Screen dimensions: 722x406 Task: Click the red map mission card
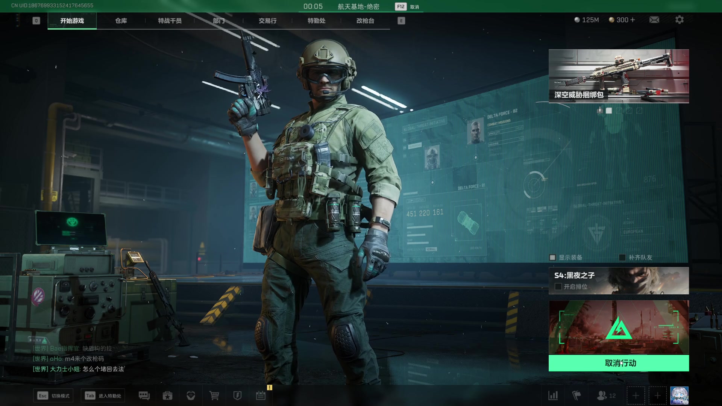(x=619, y=327)
